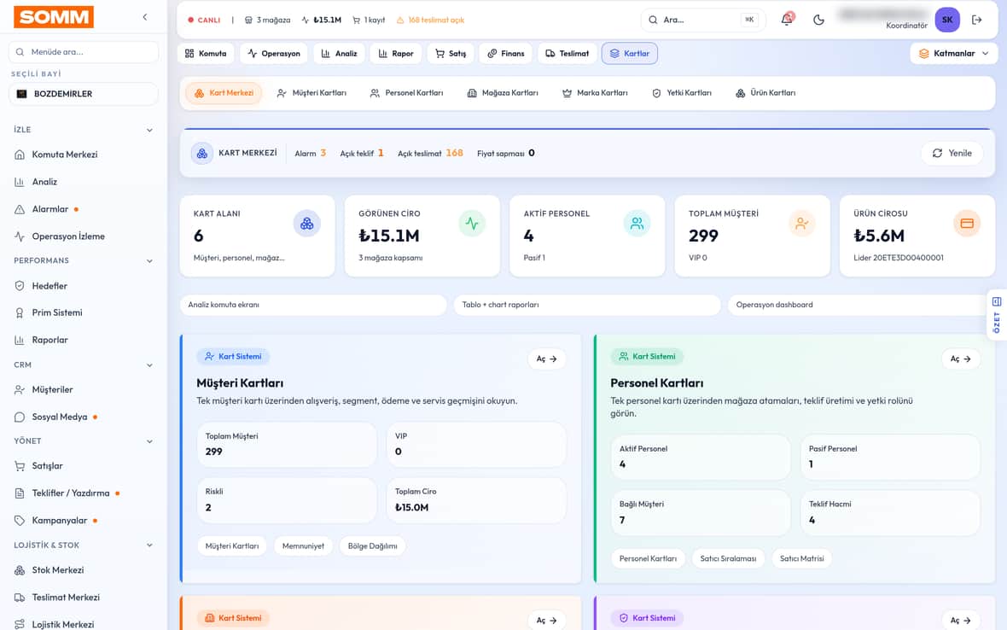The width and height of the screenshot is (1007, 630).
Task: Collapse the LOJİSTİK & STOK section
Action: point(149,545)
